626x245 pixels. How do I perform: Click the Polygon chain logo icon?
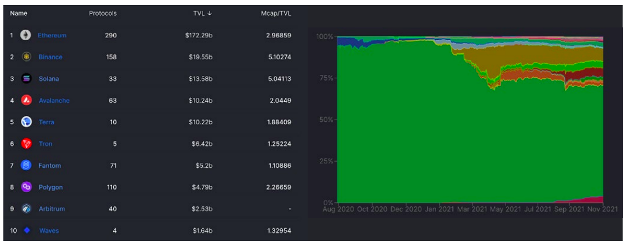click(x=26, y=187)
